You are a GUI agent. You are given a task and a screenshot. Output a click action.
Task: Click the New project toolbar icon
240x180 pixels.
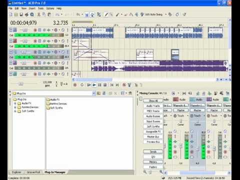coord(11,14)
